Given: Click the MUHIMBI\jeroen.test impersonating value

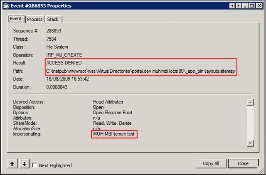Looking at the screenshot, I should tap(113, 134).
